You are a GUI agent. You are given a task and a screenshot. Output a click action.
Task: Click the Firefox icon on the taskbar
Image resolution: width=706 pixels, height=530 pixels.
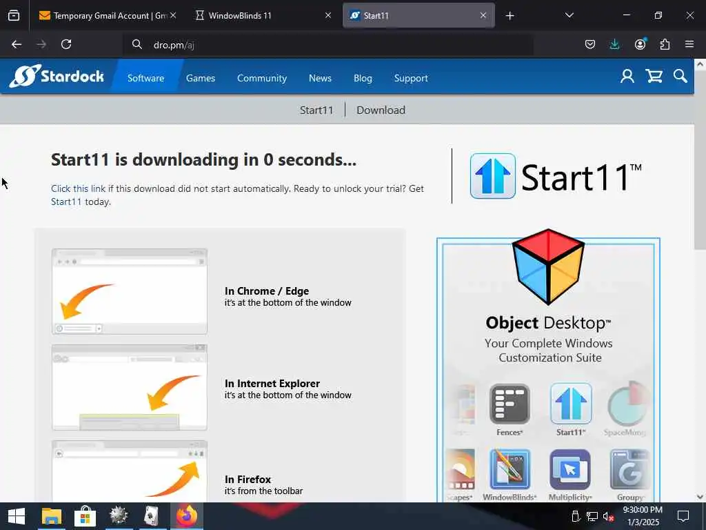pos(186,516)
